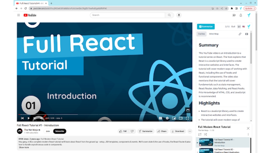Switch to the Mind Map tab

[214, 34]
